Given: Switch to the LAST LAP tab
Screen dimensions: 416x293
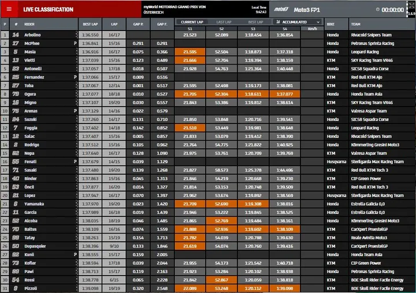Looking at the screenshot, I should [224, 22].
